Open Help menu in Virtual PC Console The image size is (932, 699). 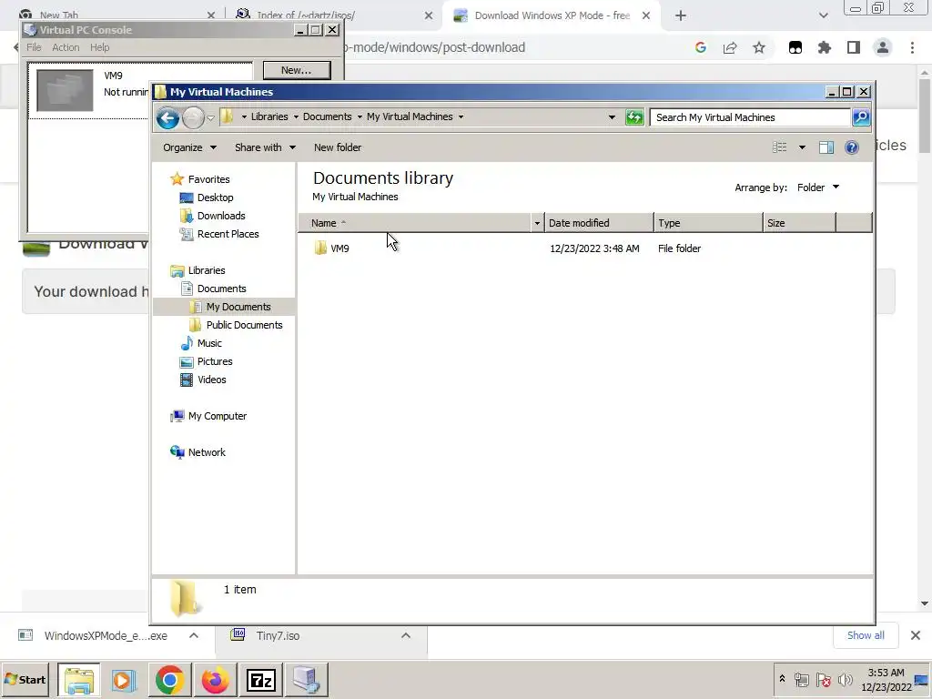point(99,47)
